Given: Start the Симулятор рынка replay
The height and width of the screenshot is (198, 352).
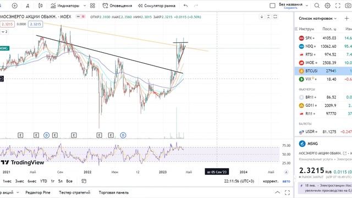Looking at the screenshot, I should (x=157, y=5).
